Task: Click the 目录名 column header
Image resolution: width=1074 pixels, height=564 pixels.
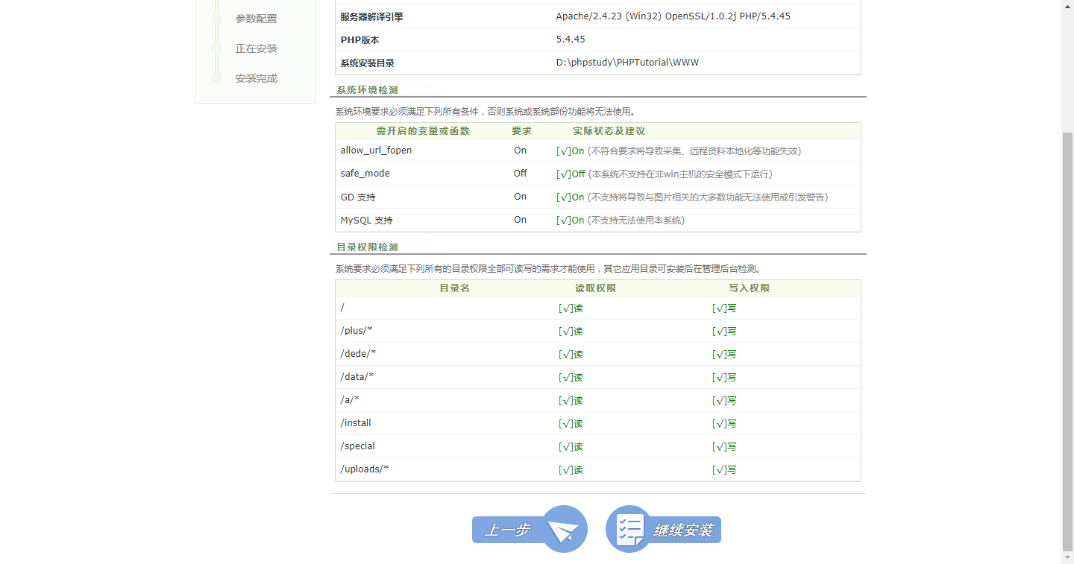Action: [454, 288]
